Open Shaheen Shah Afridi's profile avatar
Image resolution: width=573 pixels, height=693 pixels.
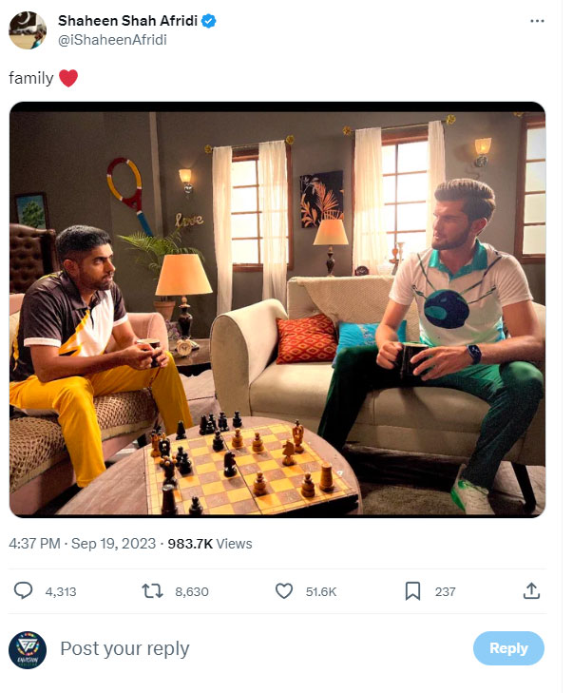(29, 30)
